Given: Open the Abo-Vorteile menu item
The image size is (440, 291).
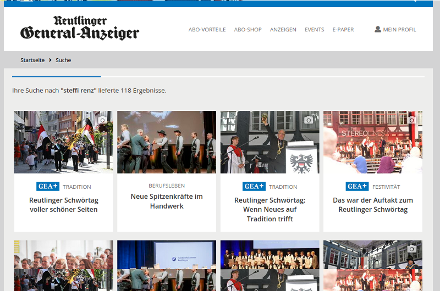Looking at the screenshot, I should 207,30.
